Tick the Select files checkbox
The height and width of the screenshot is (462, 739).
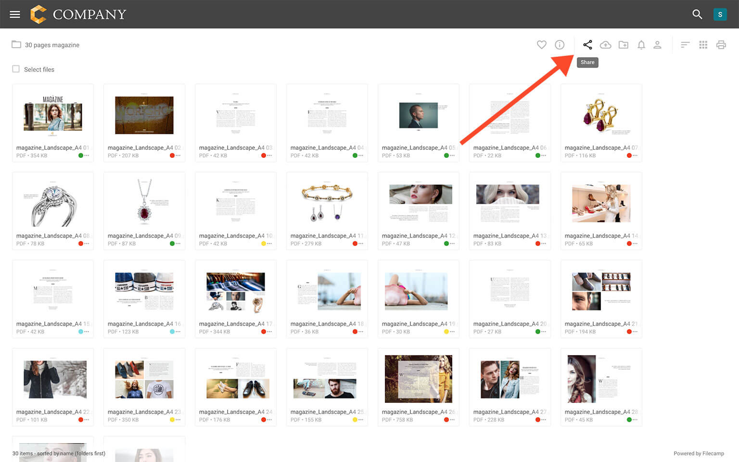(x=16, y=69)
